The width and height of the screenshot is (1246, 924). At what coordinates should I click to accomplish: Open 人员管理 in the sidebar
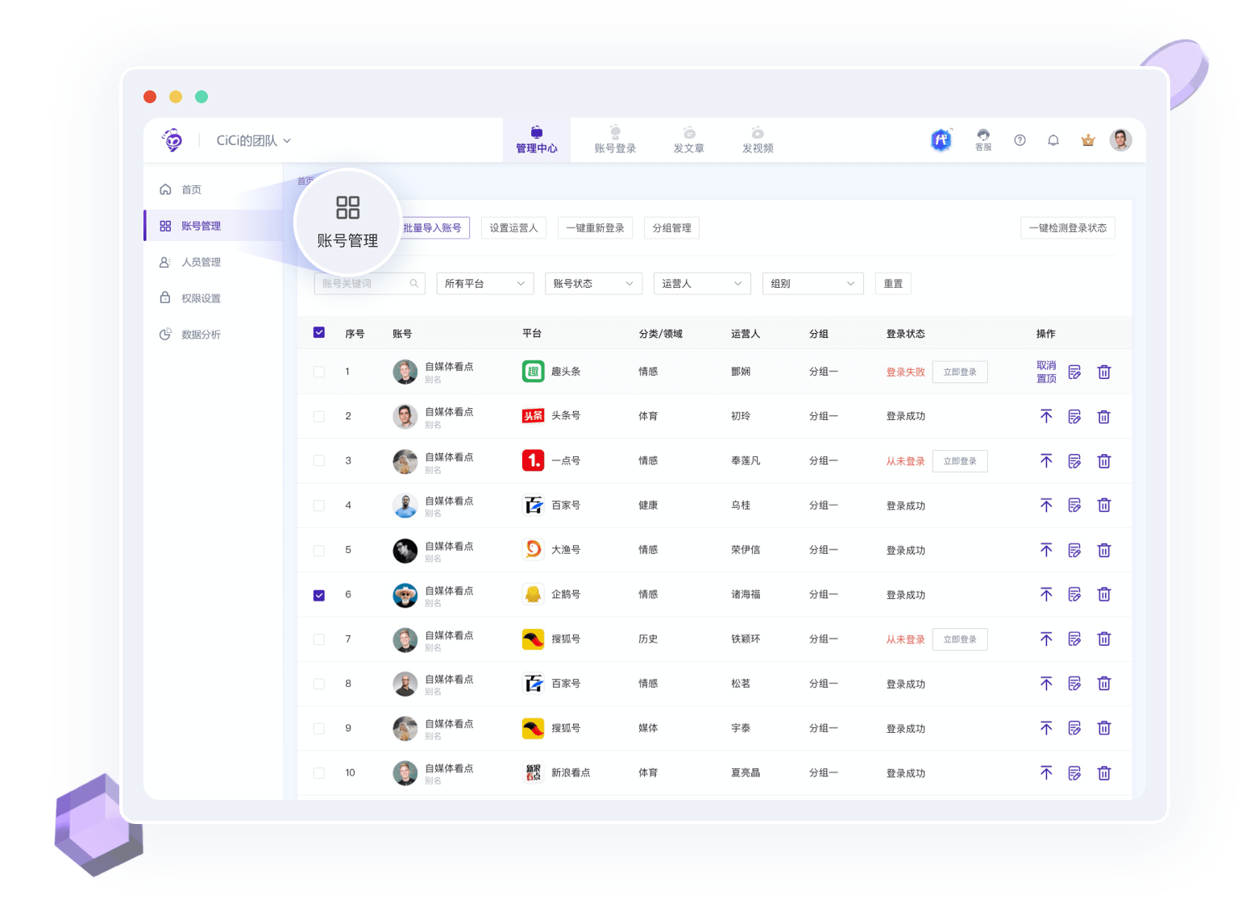[201, 262]
